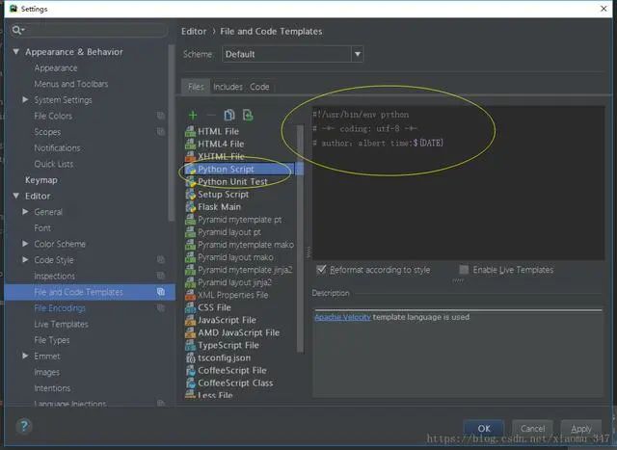
Task: Open Quick Lists settings
Action: (54, 164)
